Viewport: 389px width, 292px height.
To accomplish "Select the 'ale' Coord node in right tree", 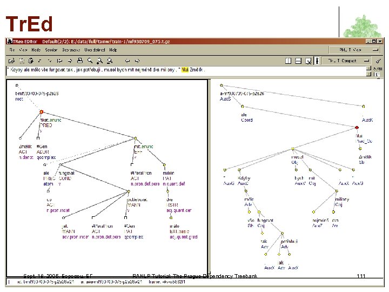I will pyautogui.click(x=243, y=107).
